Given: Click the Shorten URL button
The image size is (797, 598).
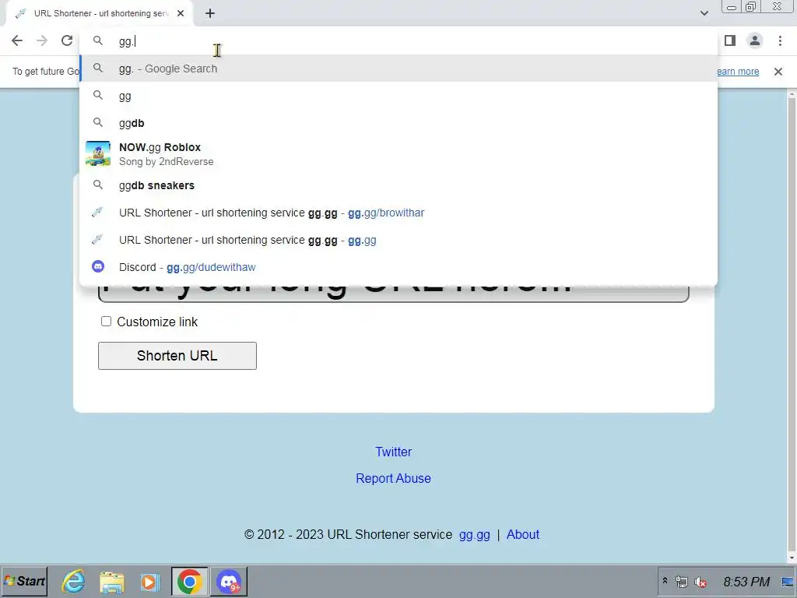Looking at the screenshot, I should click(x=177, y=355).
